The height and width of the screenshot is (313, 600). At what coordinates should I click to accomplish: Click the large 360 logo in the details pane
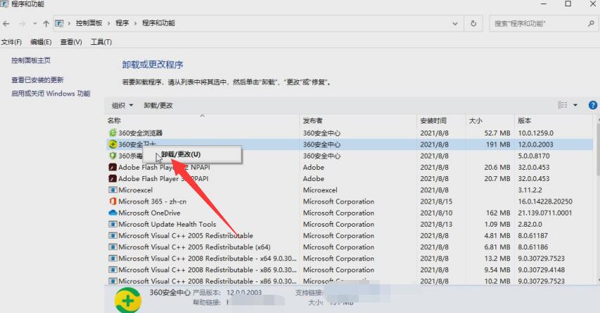[128, 301]
